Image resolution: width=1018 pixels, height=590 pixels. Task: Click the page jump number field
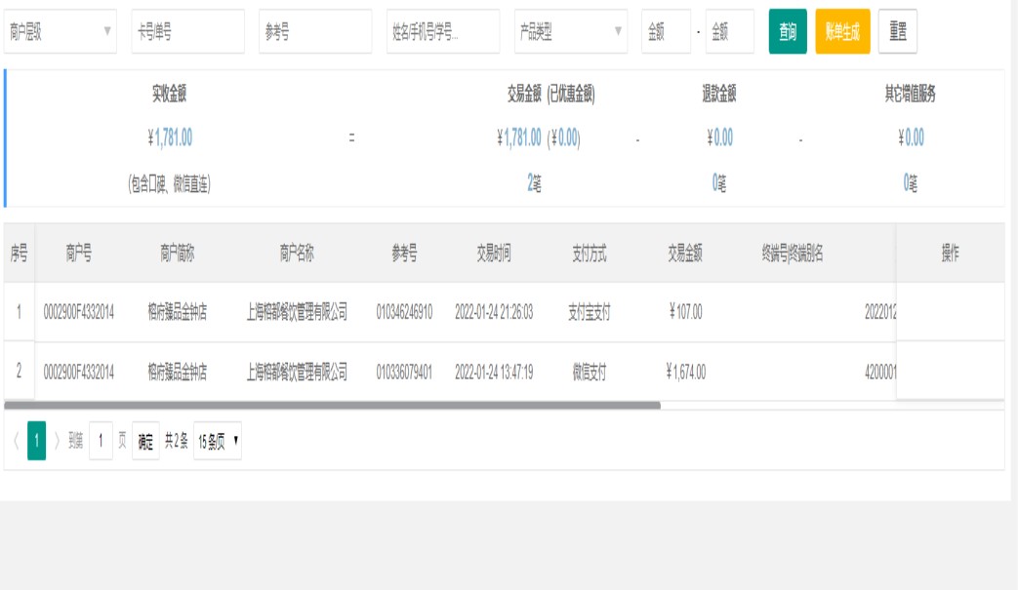tap(101, 441)
